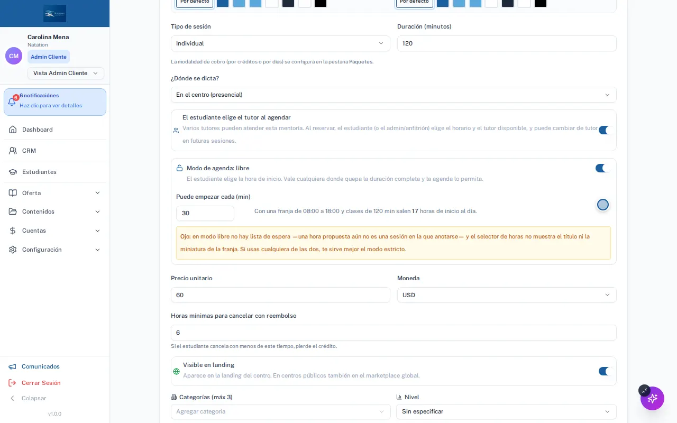677x423 pixels.
Task: Click the Nivel bar chart icon
Action: pyautogui.click(x=399, y=397)
